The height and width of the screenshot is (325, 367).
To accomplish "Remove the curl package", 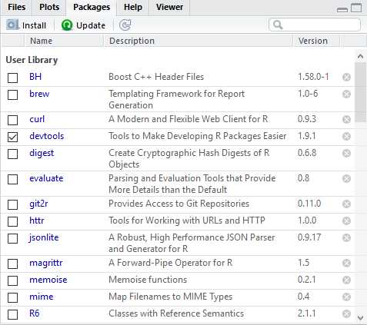I will [x=346, y=119].
